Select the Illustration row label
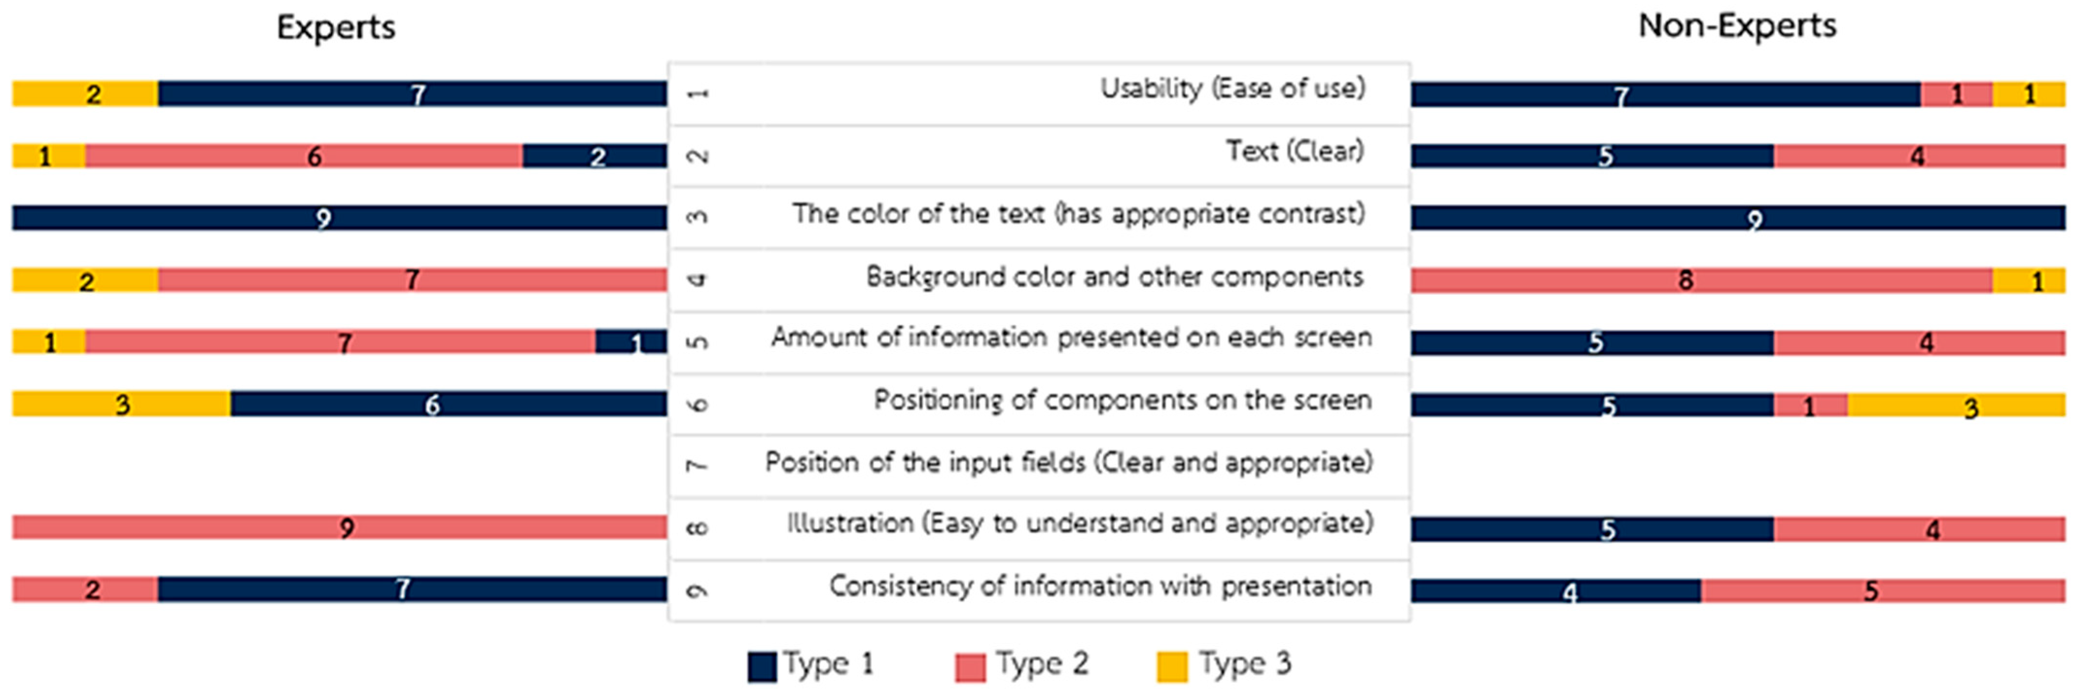 [1080, 524]
